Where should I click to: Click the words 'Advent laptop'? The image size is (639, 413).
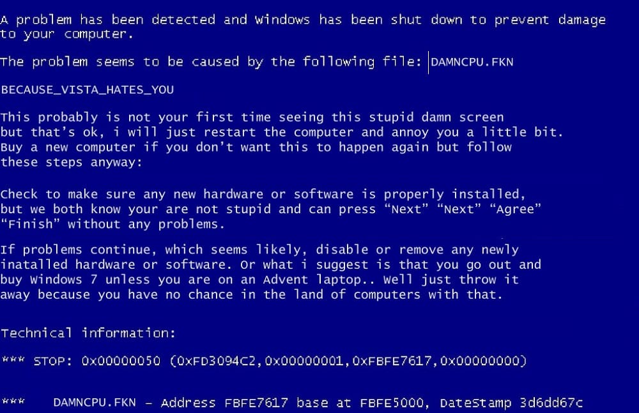tap(312, 281)
